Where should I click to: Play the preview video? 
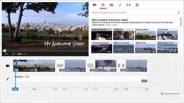(7, 54)
